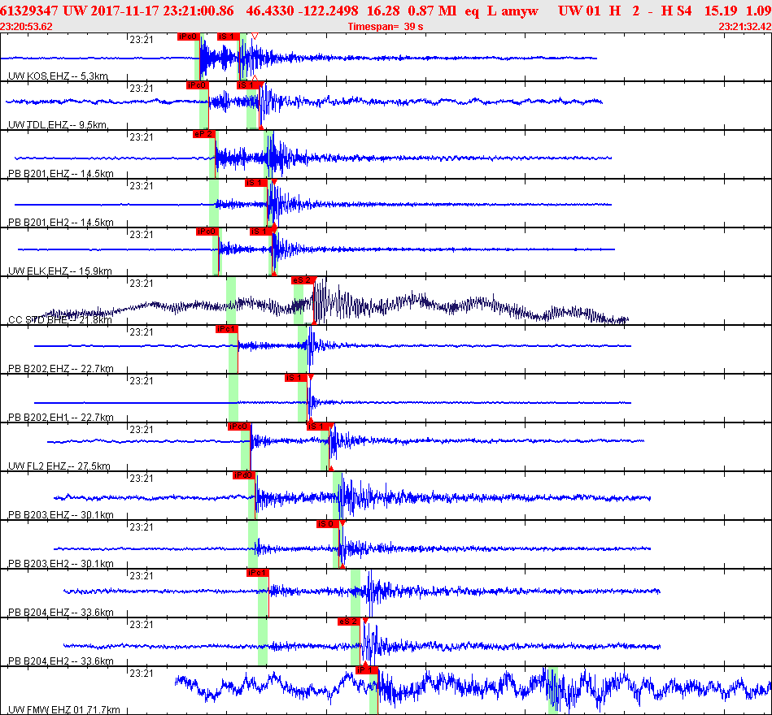
Task: Click the eS 2 pick on B204 EH2
Action: (x=349, y=621)
